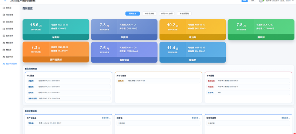Viewport: 296px width, 134px height.
Task: Click the 下单提醒 panel title
Action: click(210, 76)
